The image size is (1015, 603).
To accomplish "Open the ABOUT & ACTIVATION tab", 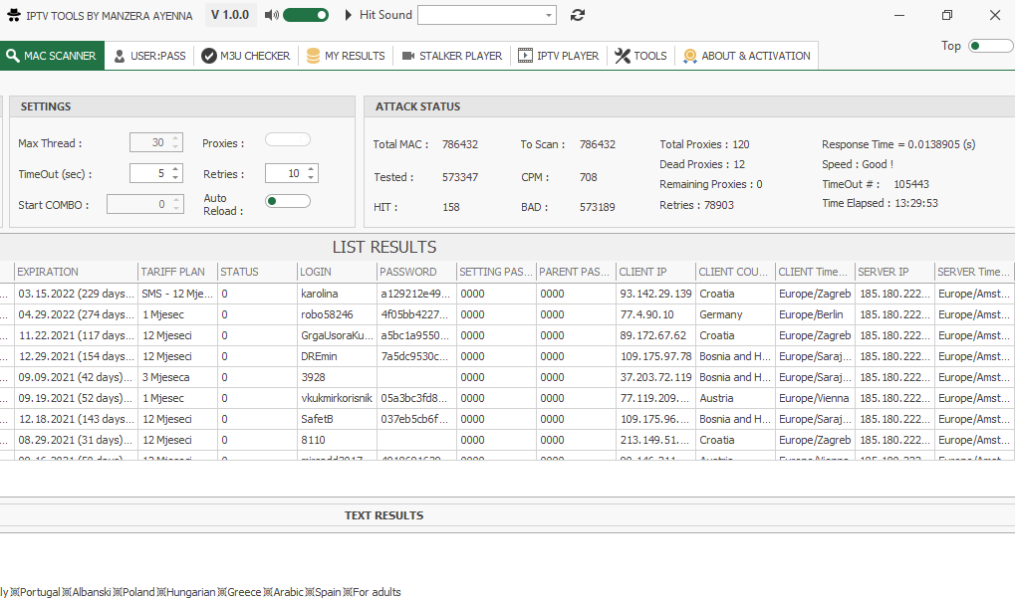I will coord(747,56).
